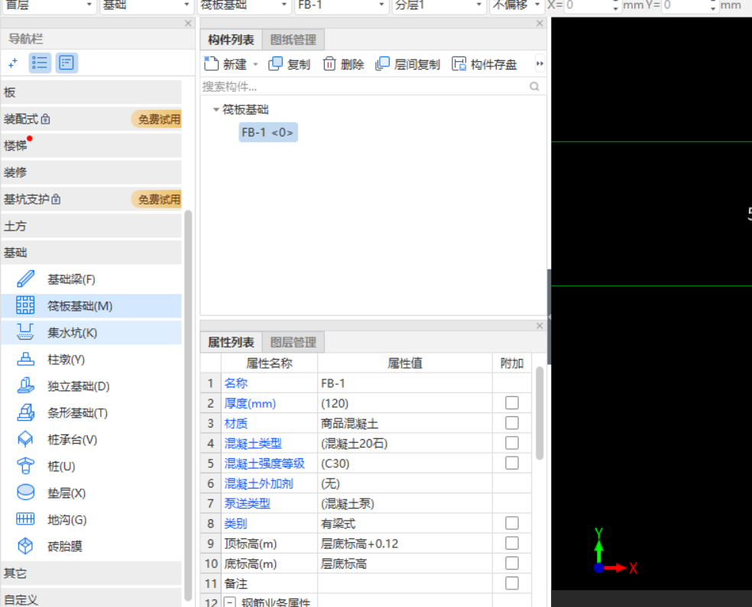Select the 独立基础(D) isolated foundation icon

coord(25,386)
